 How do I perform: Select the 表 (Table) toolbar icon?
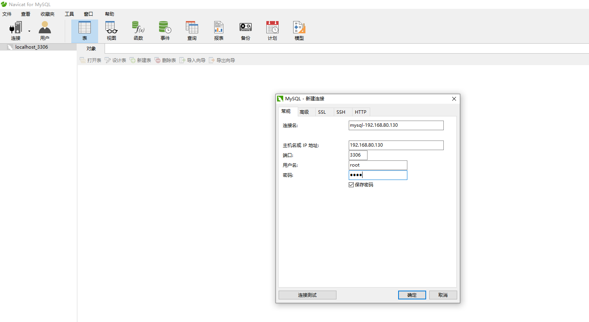(85, 31)
